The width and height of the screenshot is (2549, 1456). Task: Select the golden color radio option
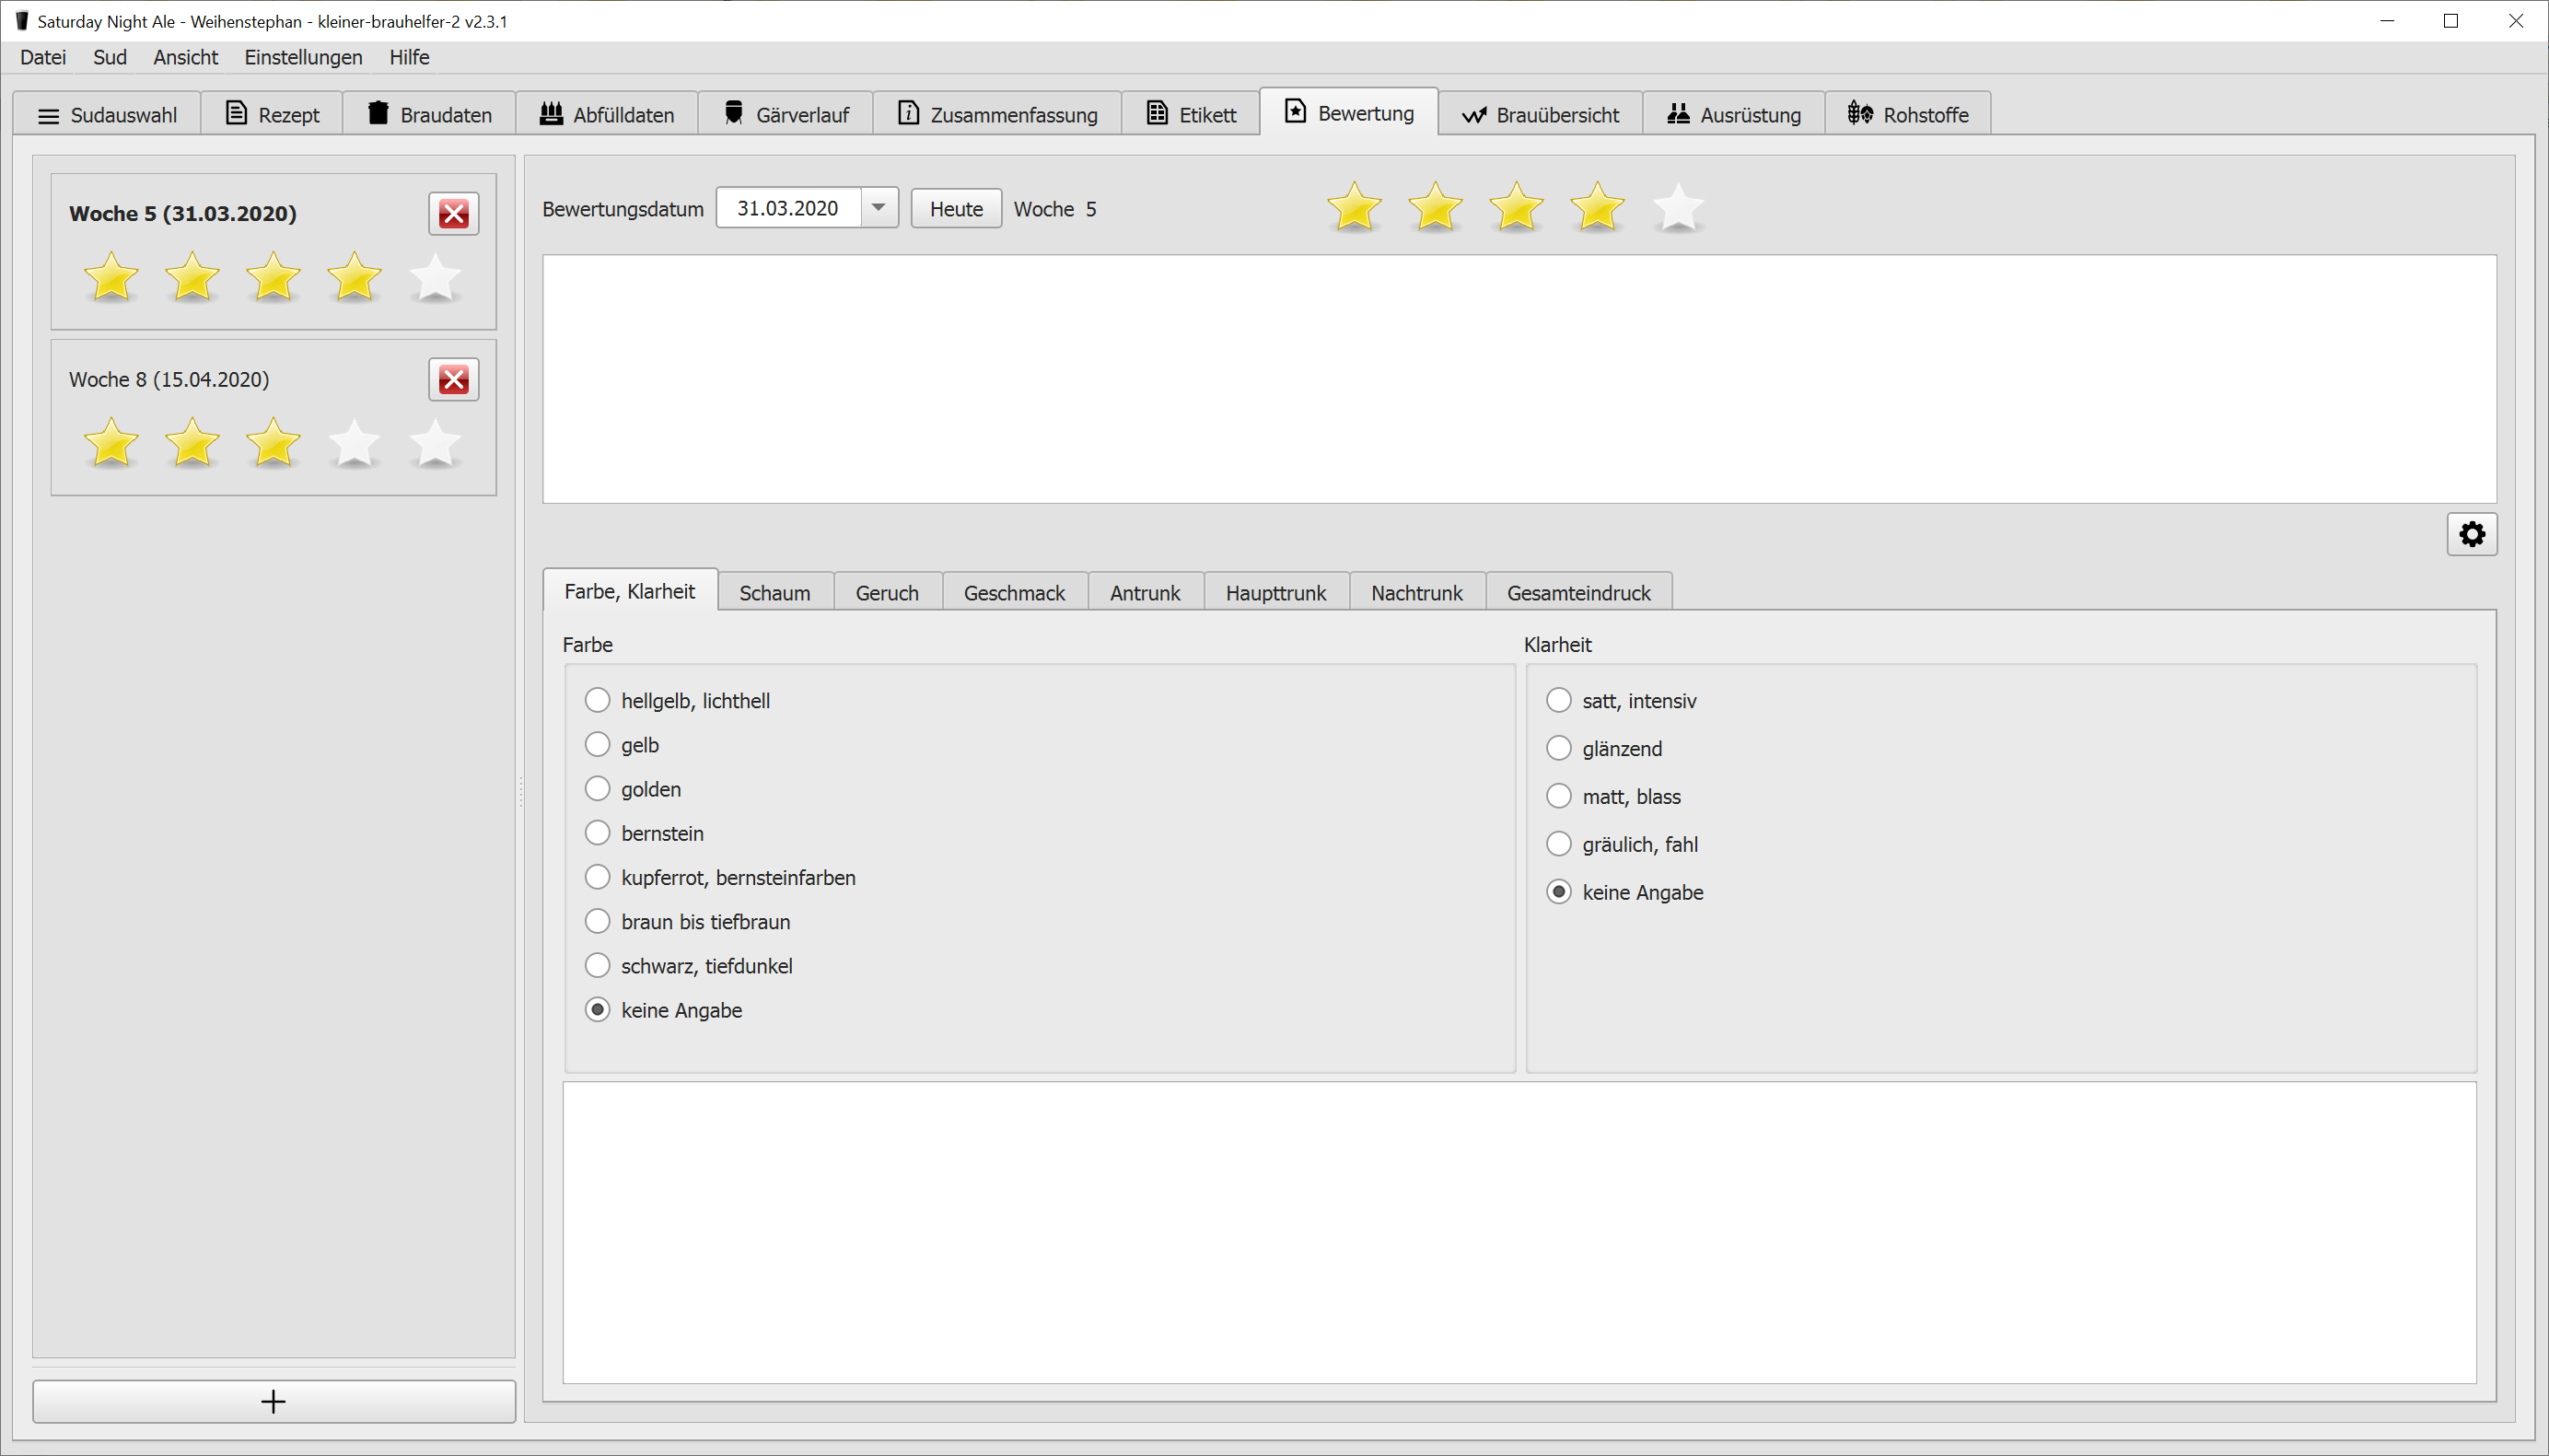[x=598, y=789]
